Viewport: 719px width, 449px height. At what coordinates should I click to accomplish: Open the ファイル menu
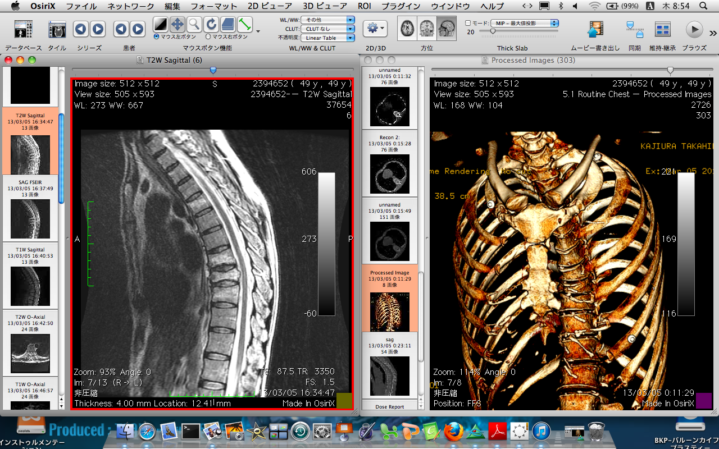[81, 6]
